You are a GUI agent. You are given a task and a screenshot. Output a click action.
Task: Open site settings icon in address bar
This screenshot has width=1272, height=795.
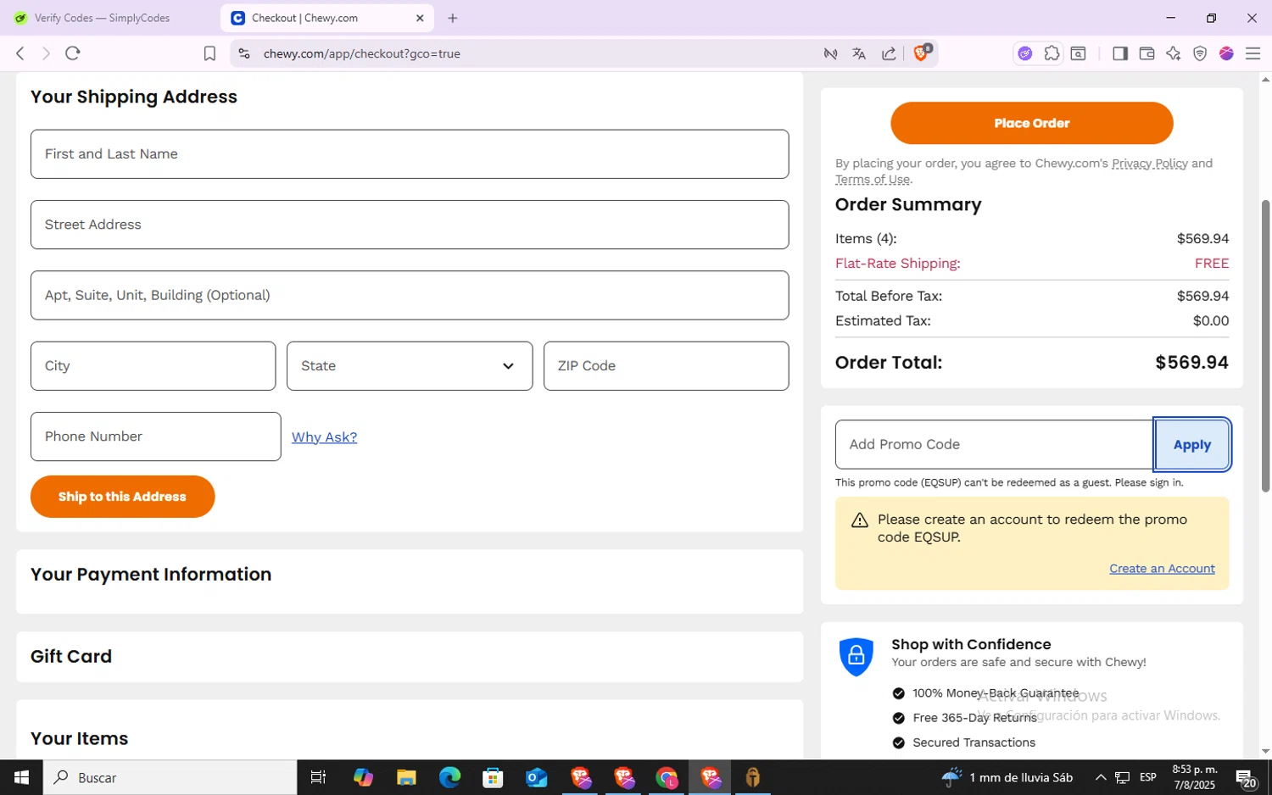tap(244, 53)
